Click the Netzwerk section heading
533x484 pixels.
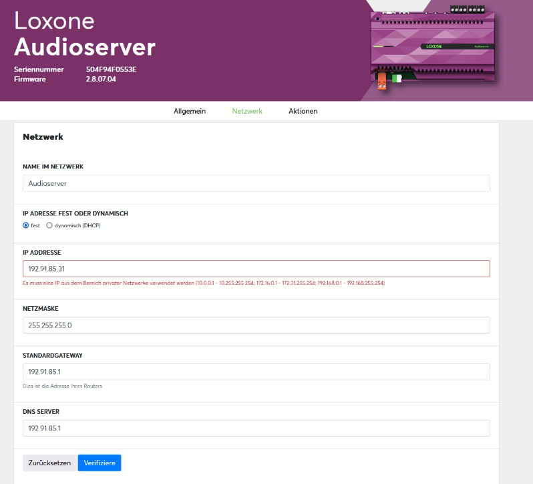click(x=43, y=137)
